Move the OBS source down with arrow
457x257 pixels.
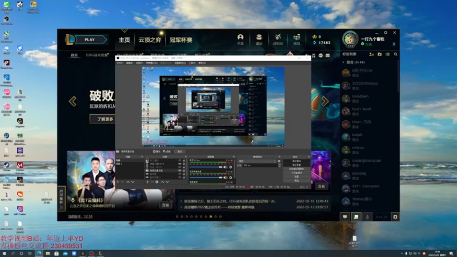[x=167, y=182]
